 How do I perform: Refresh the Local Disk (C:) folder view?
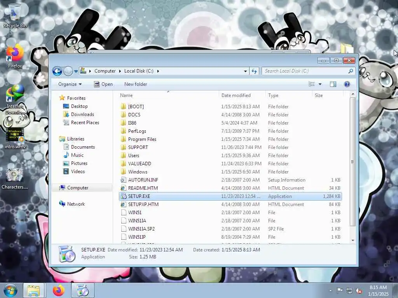point(254,71)
